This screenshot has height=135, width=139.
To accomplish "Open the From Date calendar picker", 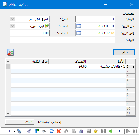I will [79, 26].
